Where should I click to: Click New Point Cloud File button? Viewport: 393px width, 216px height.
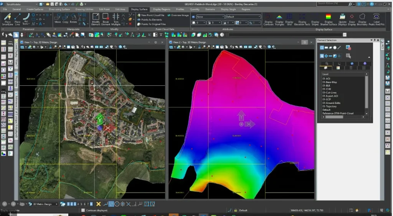[x=152, y=15]
